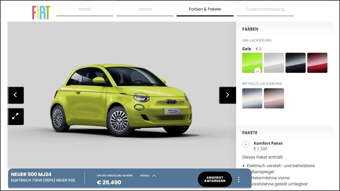340x191 pixels.
Task: Open fullscreen view of the car
Action: [x=15, y=116]
